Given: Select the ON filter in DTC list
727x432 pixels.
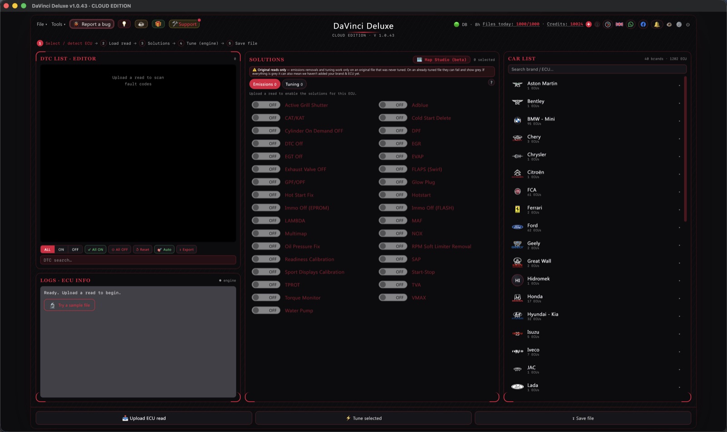Looking at the screenshot, I should [x=61, y=250].
